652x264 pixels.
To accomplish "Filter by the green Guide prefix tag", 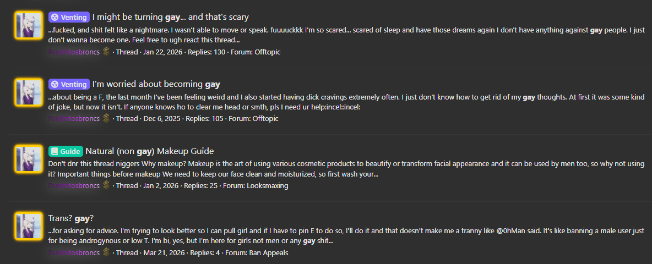I will [x=66, y=151].
